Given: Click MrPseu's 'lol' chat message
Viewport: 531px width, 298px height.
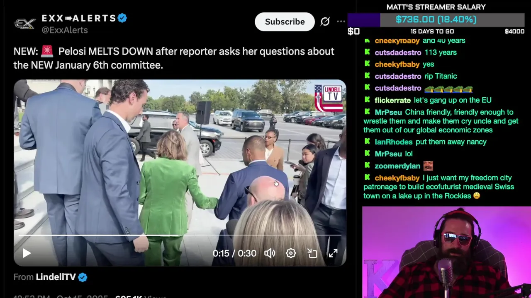Looking at the screenshot, I should tap(409, 154).
